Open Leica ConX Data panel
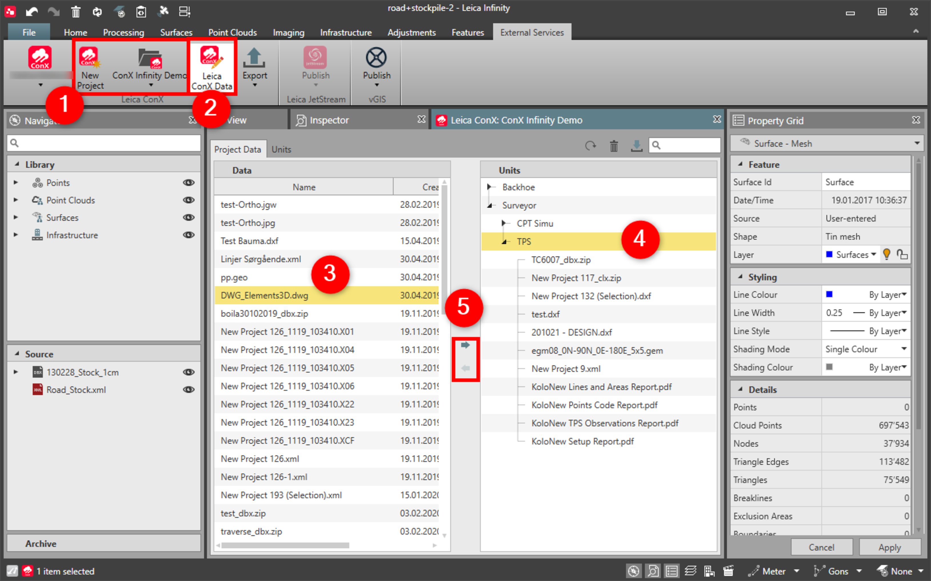The width and height of the screenshot is (931, 581). pos(212,68)
